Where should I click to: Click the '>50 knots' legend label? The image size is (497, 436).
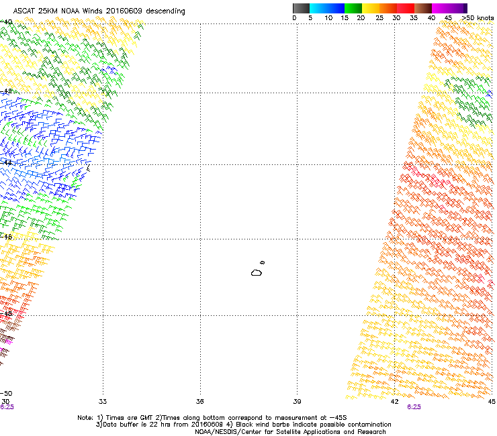pyautogui.click(x=478, y=18)
